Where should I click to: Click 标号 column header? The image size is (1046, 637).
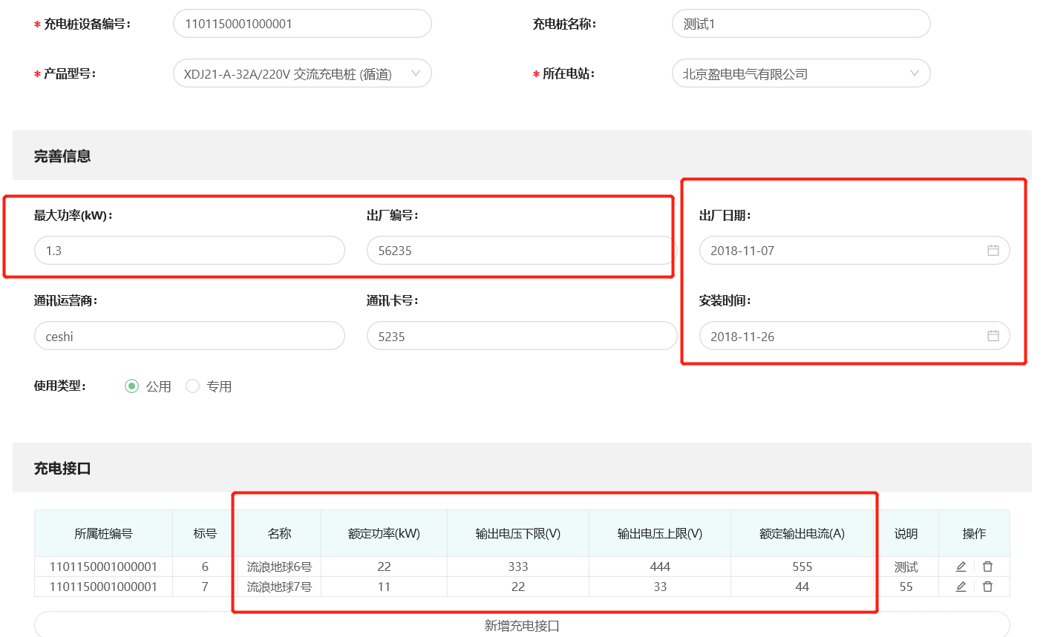tap(205, 533)
